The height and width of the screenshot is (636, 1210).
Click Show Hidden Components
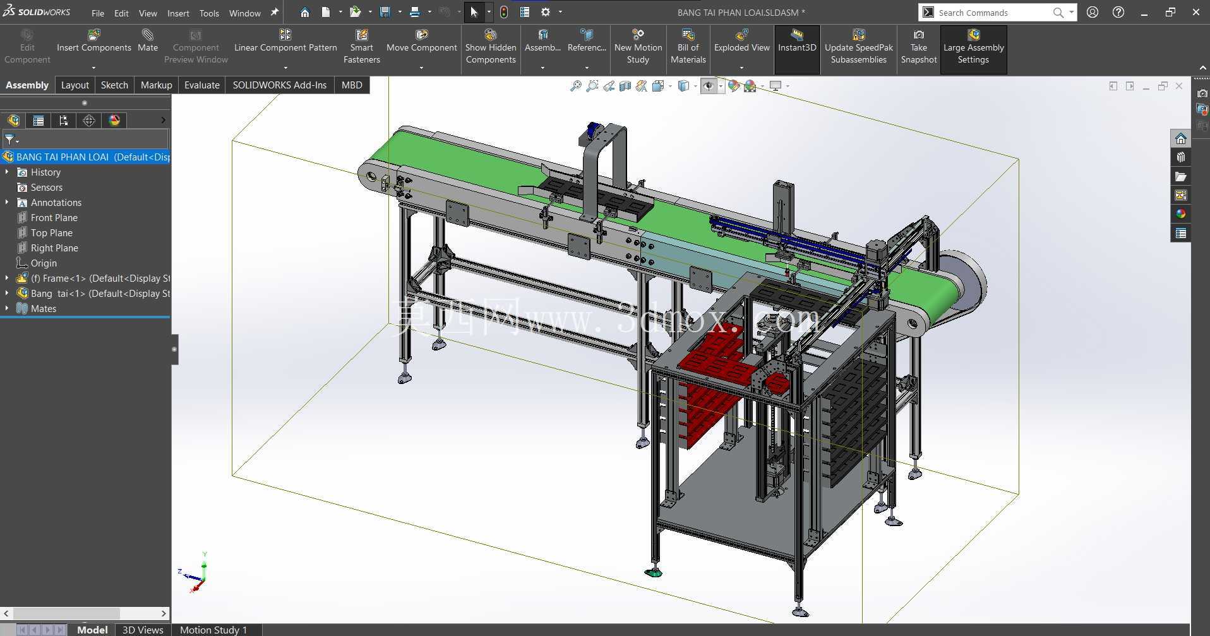tap(491, 46)
